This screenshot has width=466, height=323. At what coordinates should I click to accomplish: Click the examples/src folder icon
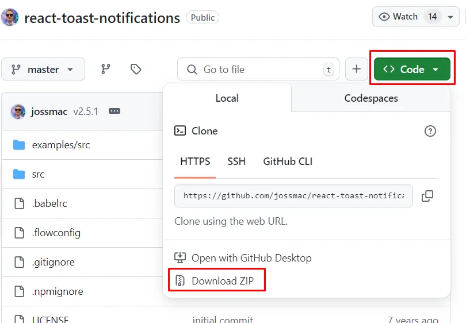[x=19, y=145]
